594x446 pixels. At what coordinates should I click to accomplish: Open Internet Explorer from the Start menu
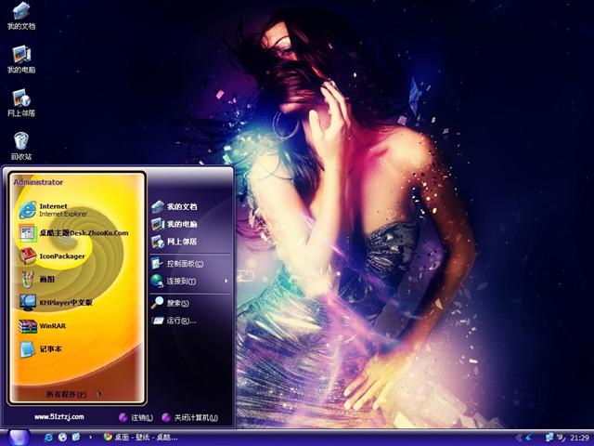tap(56, 209)
